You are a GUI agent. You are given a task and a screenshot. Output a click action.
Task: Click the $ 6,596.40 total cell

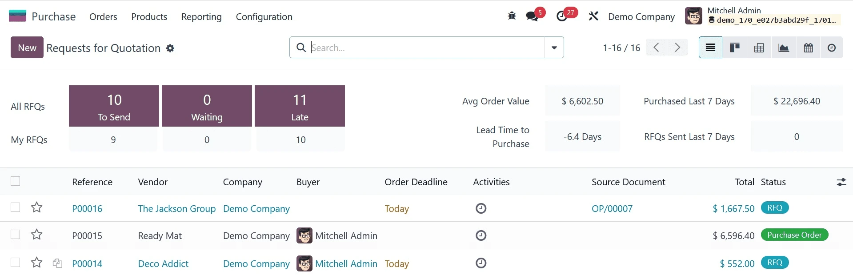(x=733, y=236)
